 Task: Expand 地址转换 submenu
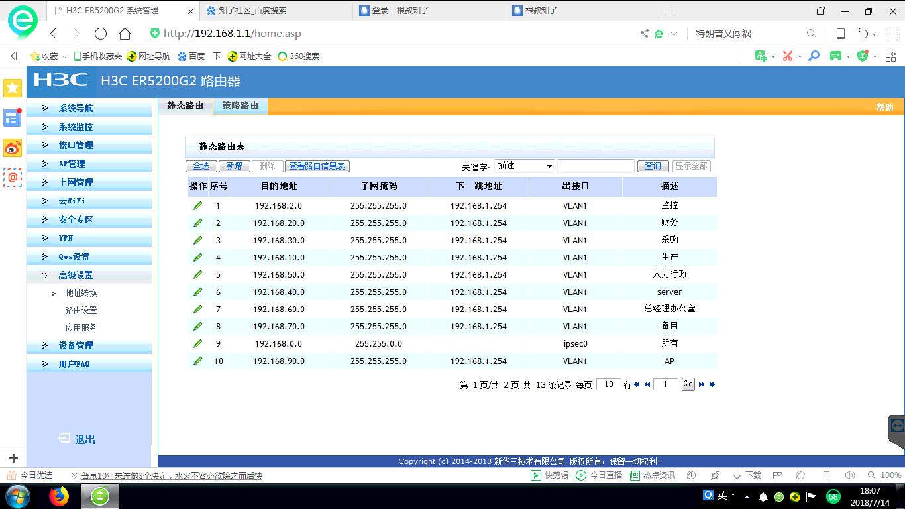pos(81,293)
